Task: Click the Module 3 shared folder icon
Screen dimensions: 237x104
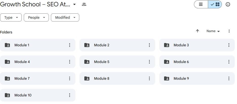Action: (x=167, y=45)
